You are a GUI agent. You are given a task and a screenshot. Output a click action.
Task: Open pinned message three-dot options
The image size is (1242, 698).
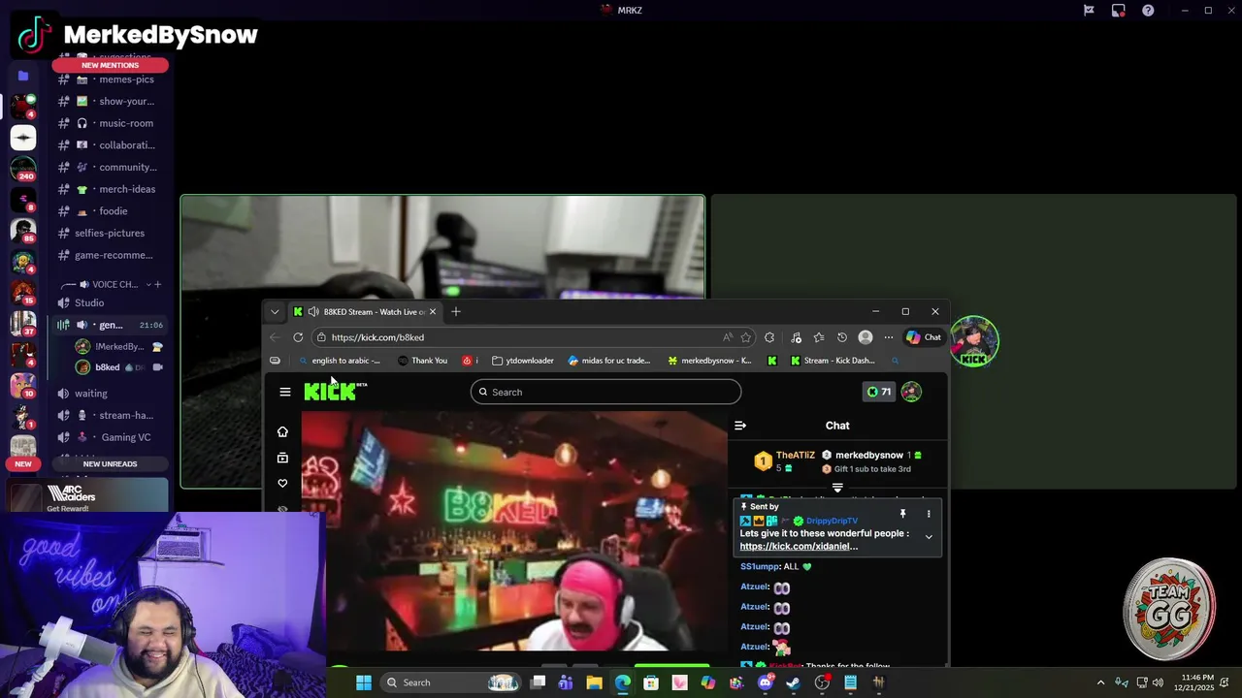(x=929, y=514)
